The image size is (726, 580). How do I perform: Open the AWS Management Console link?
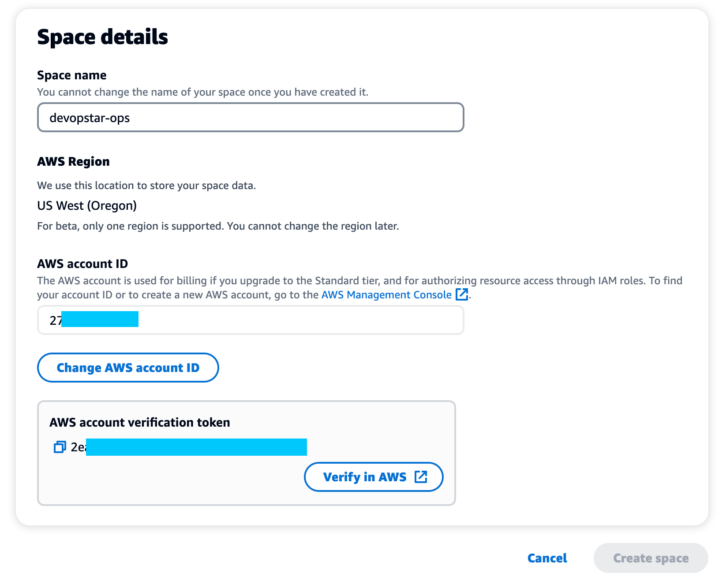(x=386, y=295)
